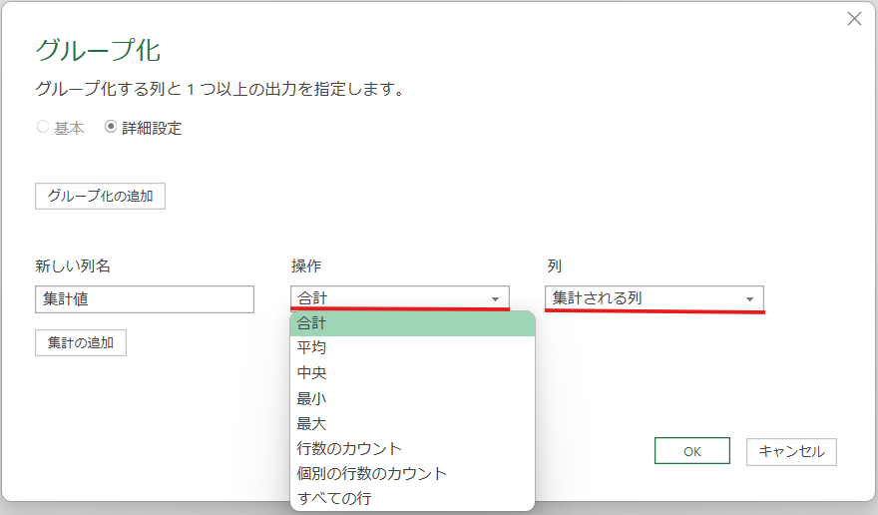This screenshot has width=878, height=515.
Task: Choose 最大 from the operation list
Action: coord(413,423)
